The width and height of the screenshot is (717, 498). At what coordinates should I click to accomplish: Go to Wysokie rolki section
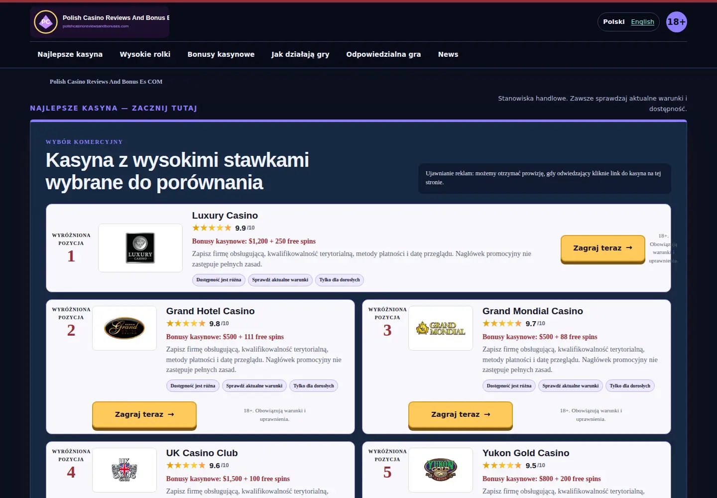click(145, 54)
